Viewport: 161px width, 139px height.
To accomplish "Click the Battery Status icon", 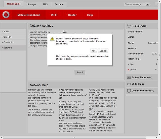I will pos(129,78).
